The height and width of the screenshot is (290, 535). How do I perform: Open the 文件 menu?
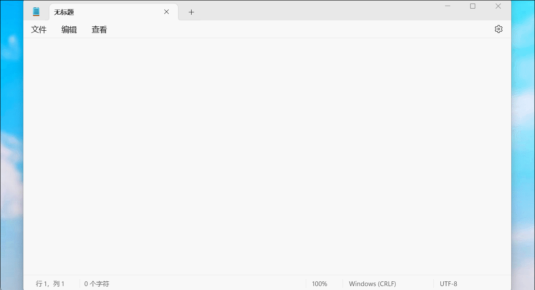coord(39,29)
